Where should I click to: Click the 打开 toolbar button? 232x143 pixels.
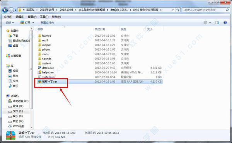pyautogui.click(x=26, y=22)
